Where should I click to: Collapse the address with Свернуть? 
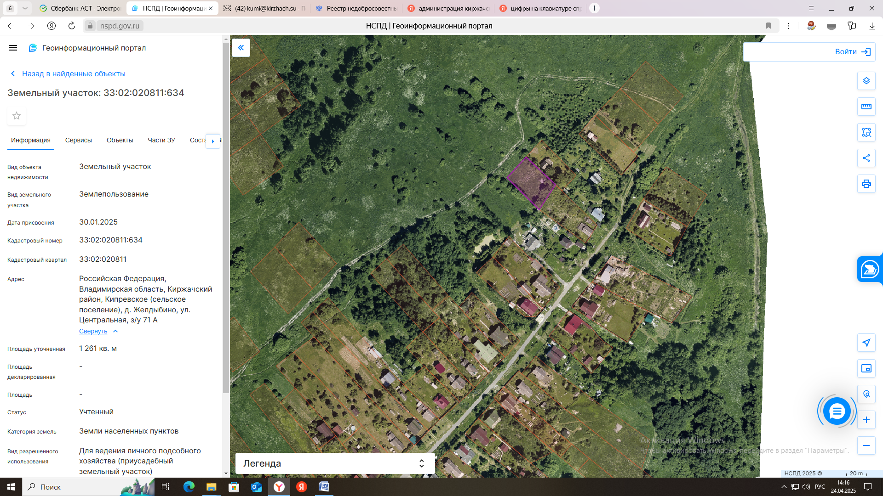(x=93, y=331)
